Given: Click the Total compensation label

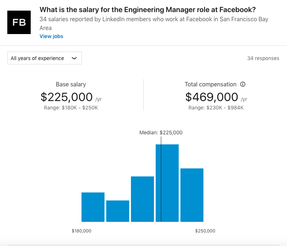Looking at the screenshot, I should coord(211,84).
